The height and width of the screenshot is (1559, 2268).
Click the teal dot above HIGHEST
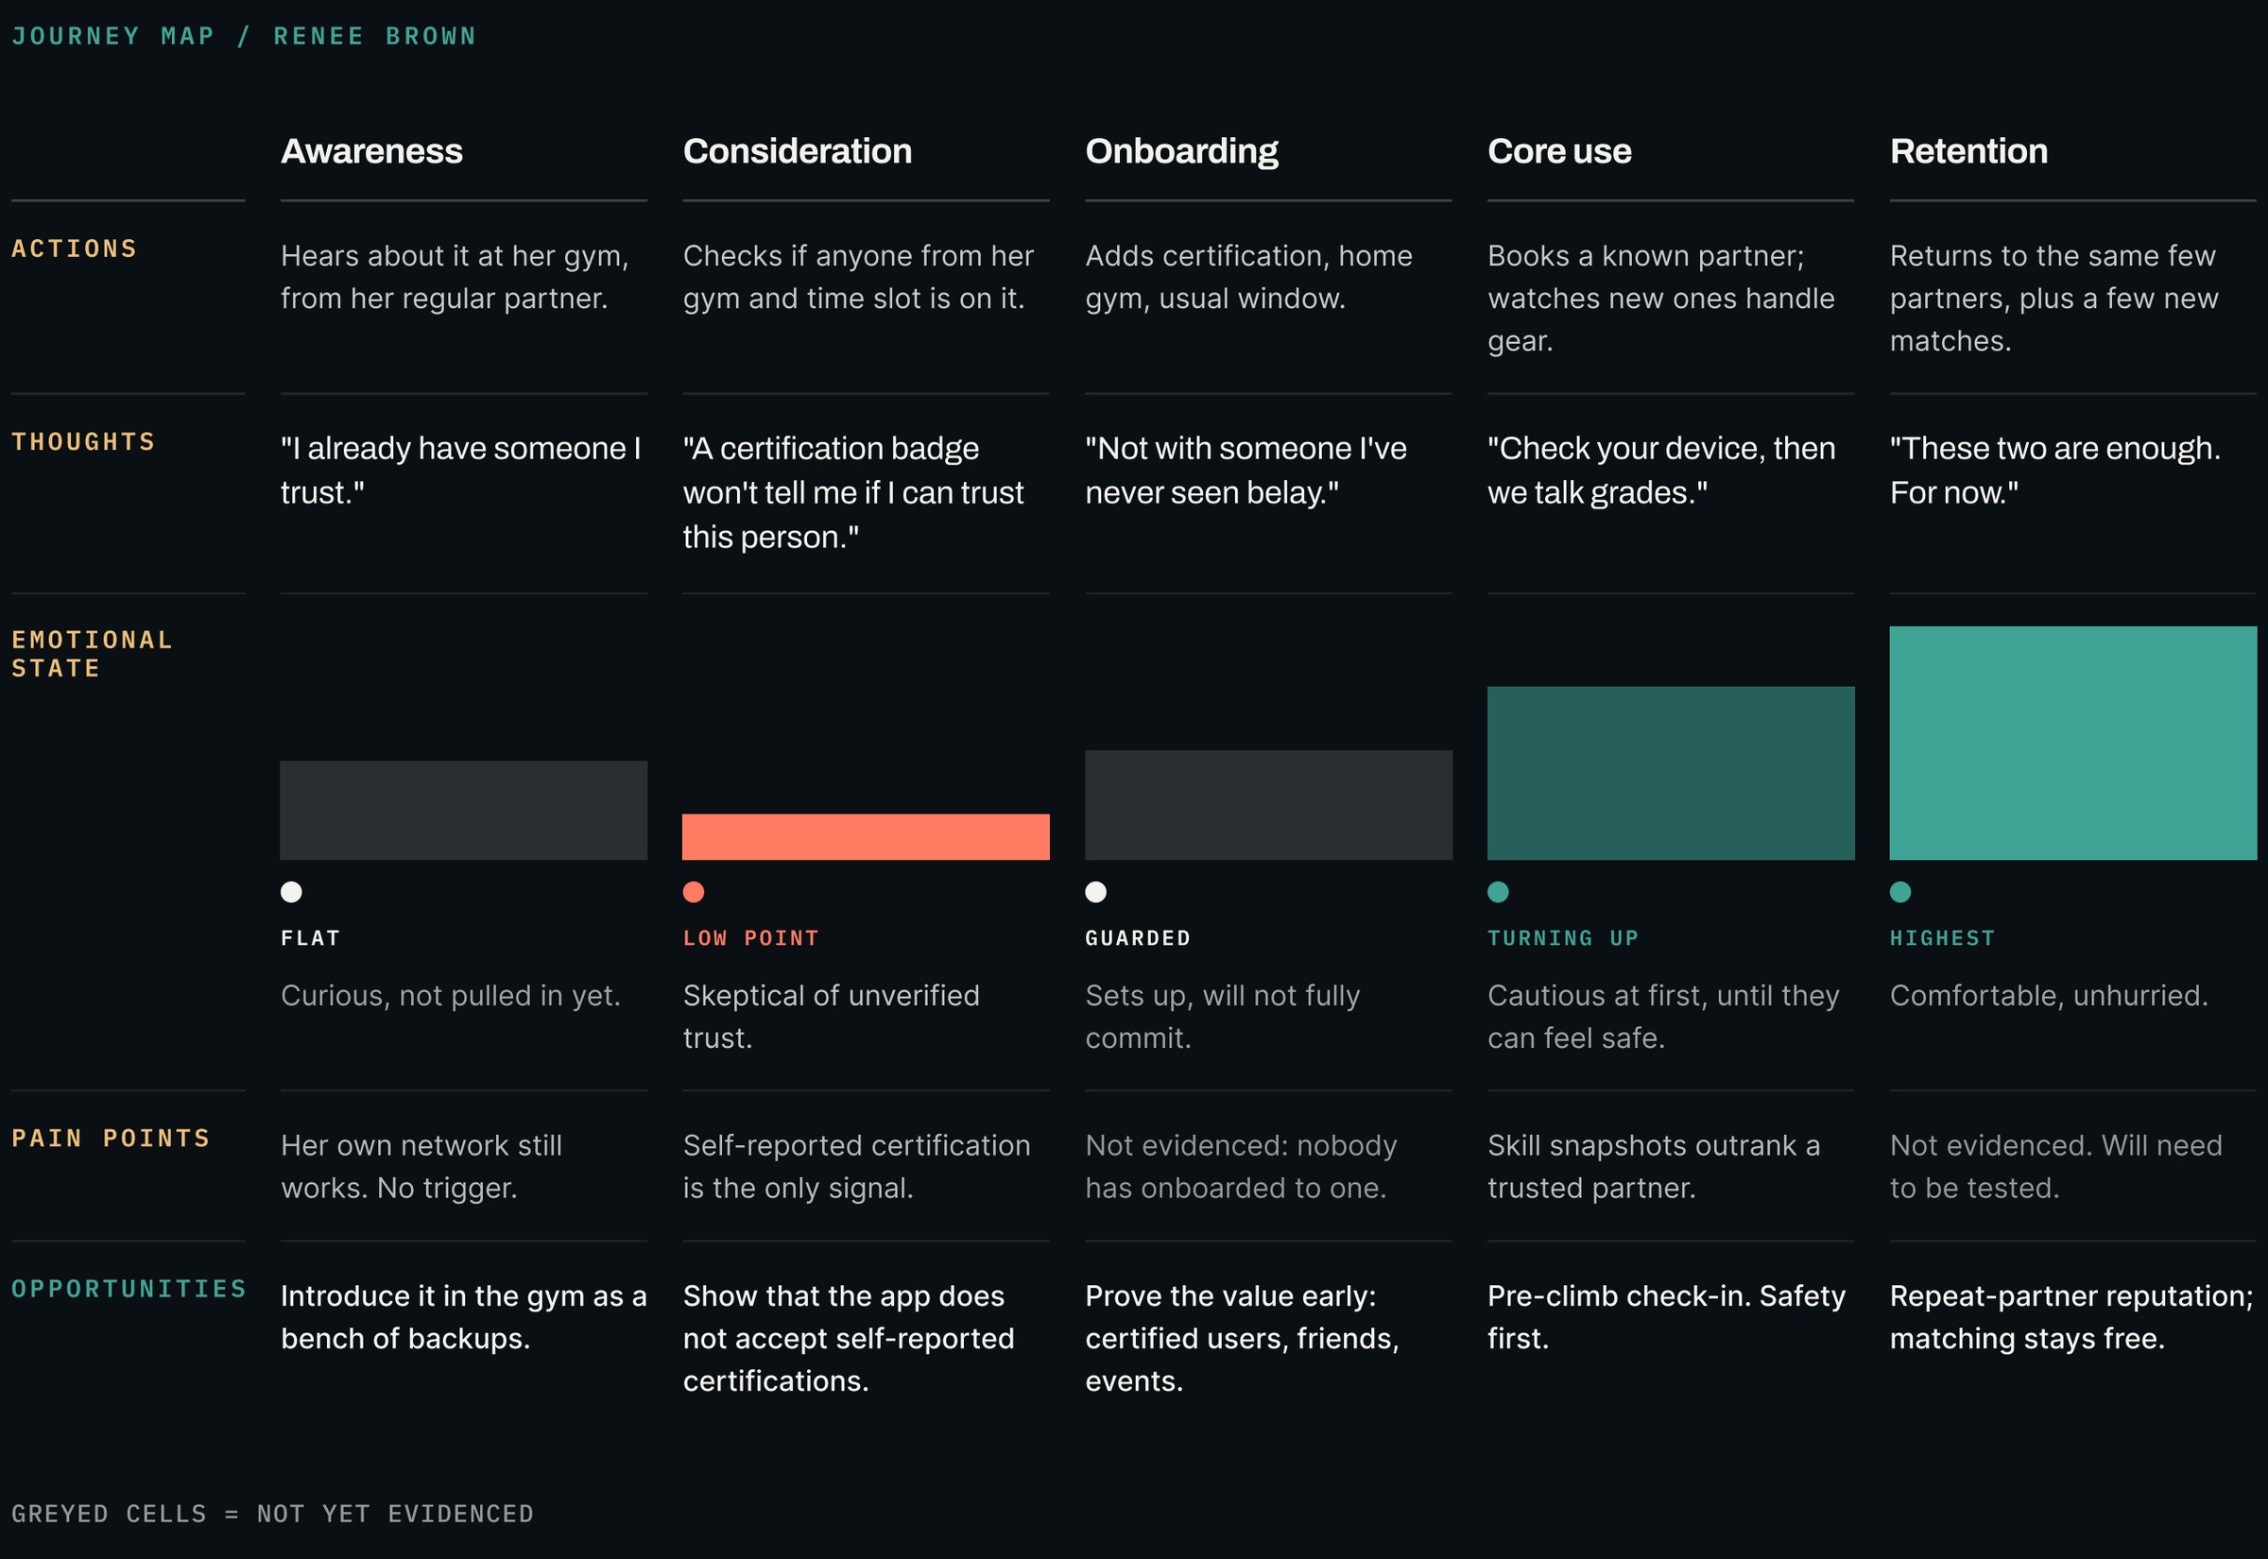click(1900, 892)
